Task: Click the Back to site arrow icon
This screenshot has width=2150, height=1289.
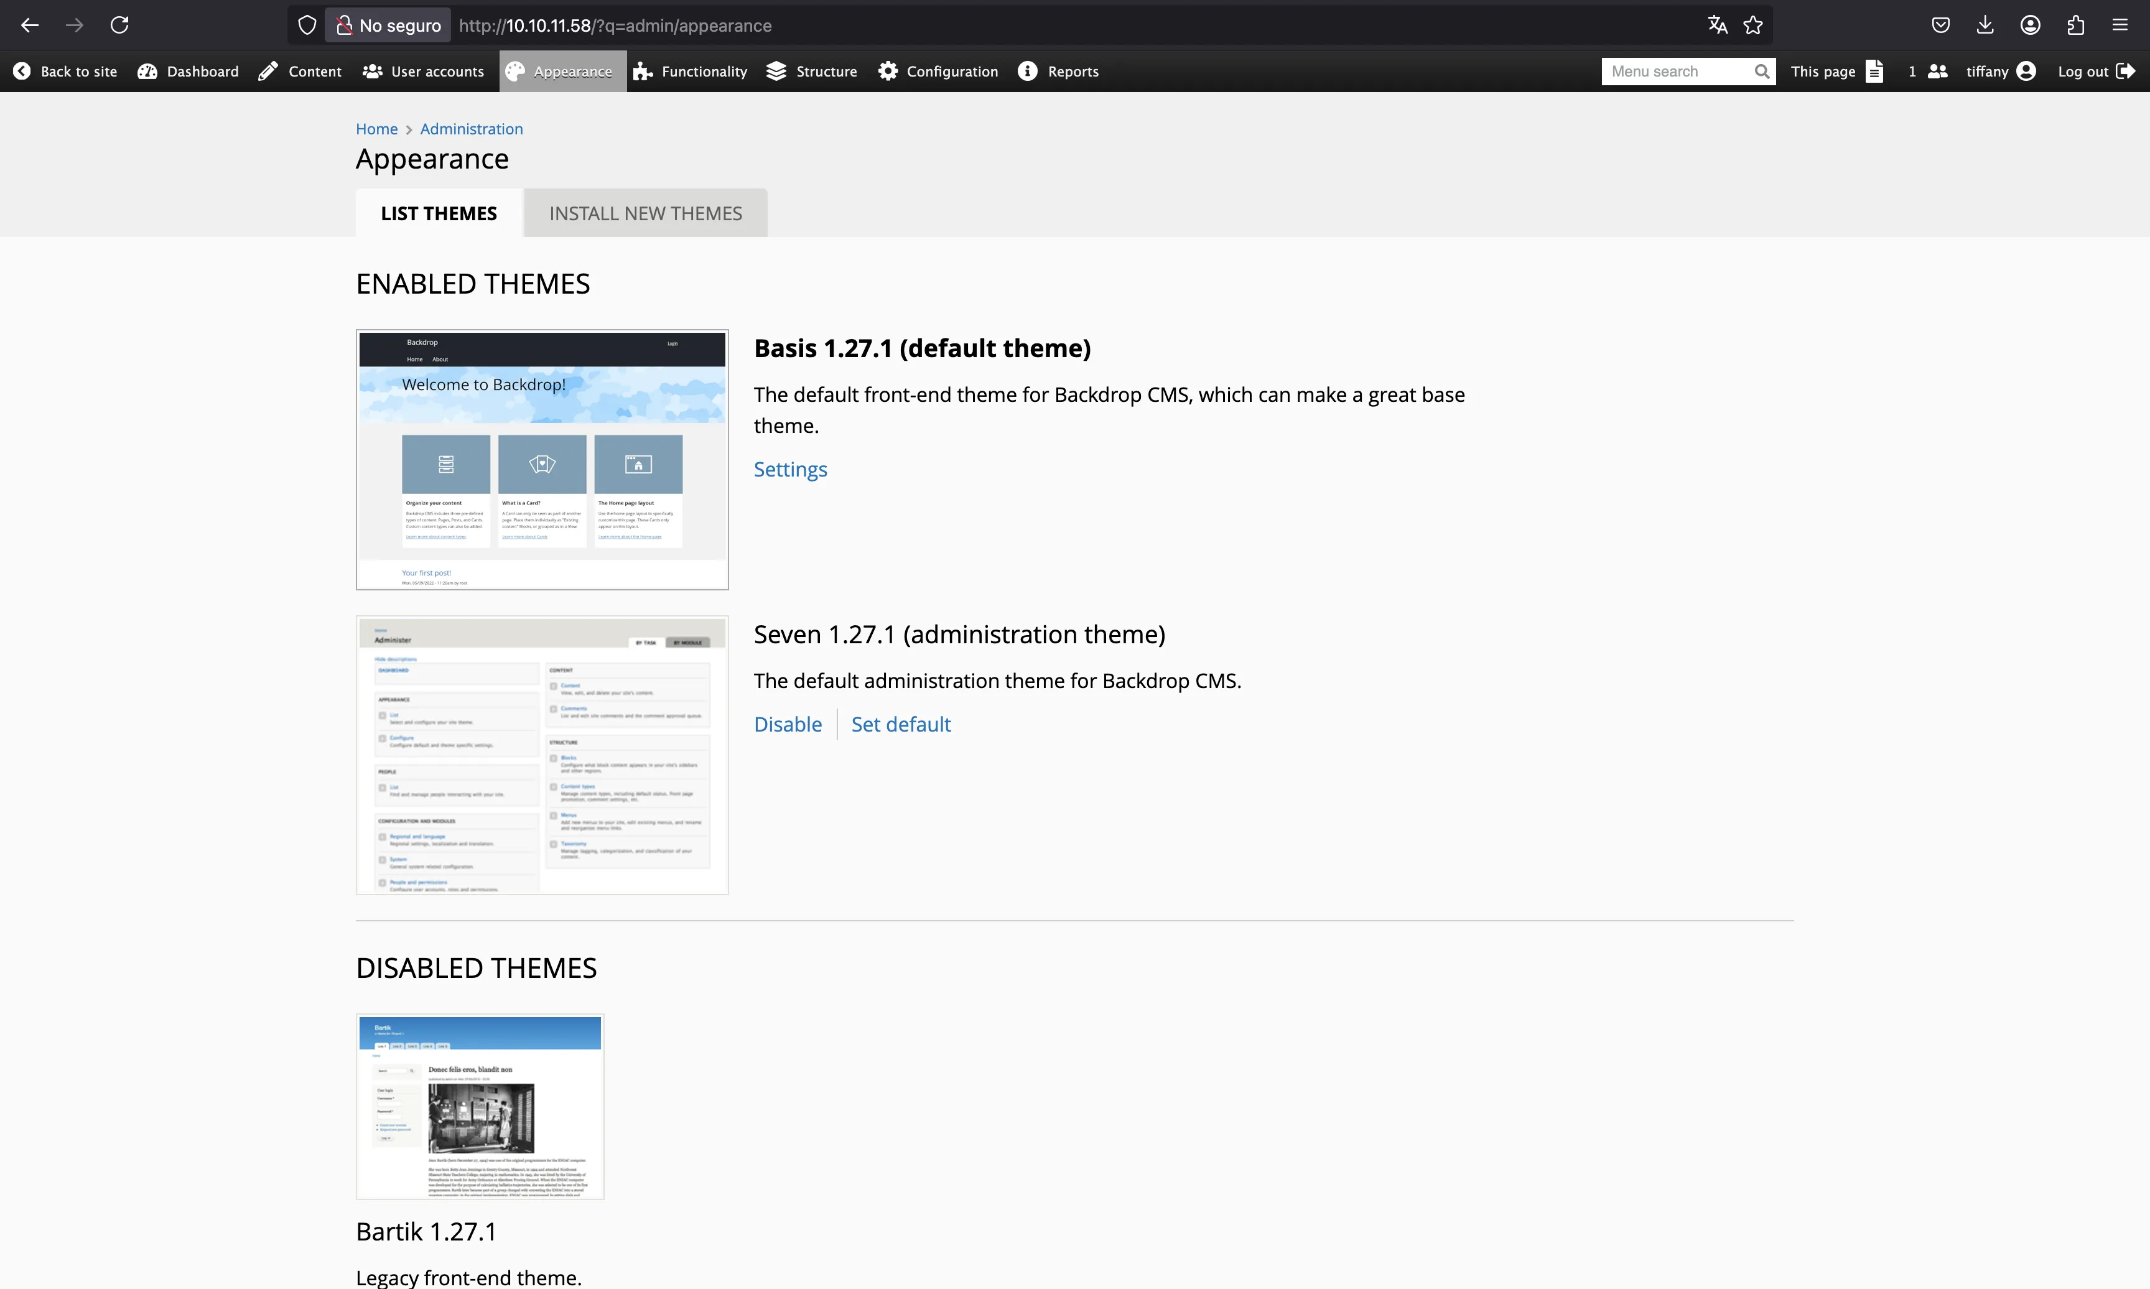Action: click(x=22, y=71)
